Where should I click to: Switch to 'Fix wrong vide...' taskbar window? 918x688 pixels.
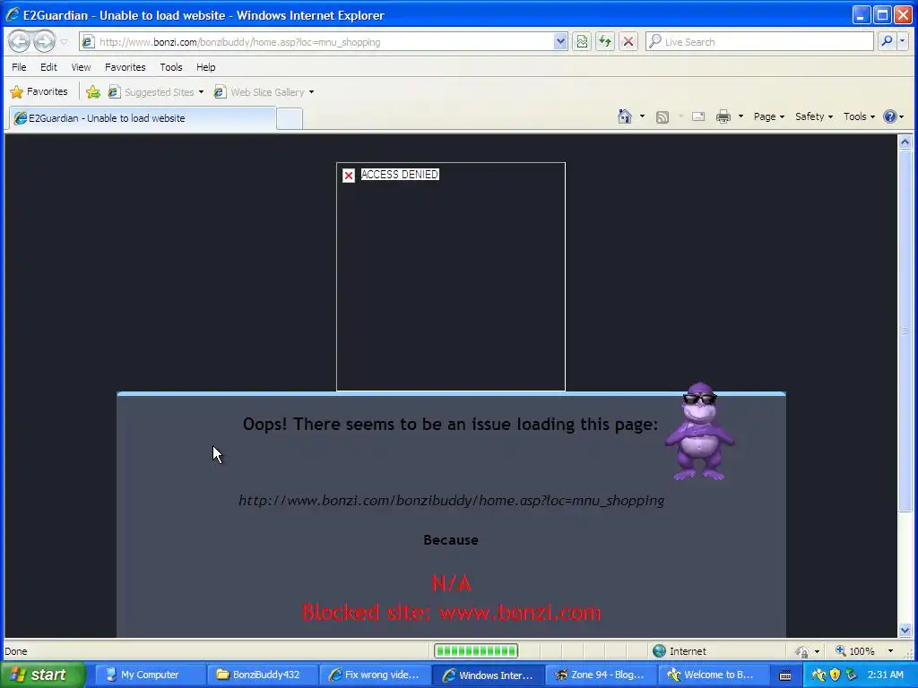[x=376, y=675]
